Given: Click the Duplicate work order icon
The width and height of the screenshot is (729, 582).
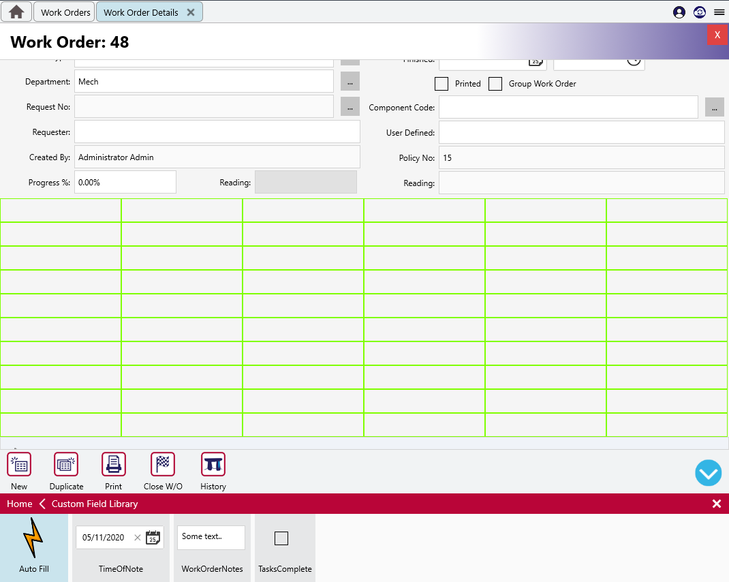Looking at the screenshot, I should pos(66,465).
